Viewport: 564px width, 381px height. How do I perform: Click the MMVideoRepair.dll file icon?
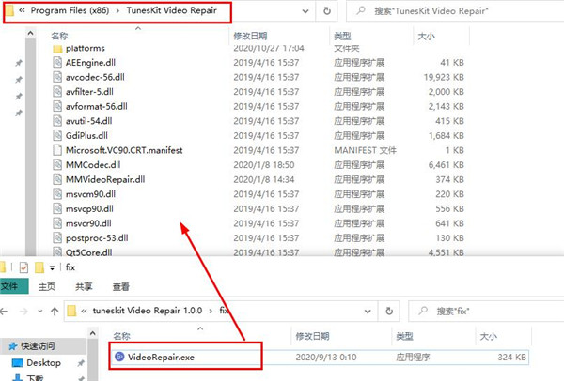(x=57, y=179)
